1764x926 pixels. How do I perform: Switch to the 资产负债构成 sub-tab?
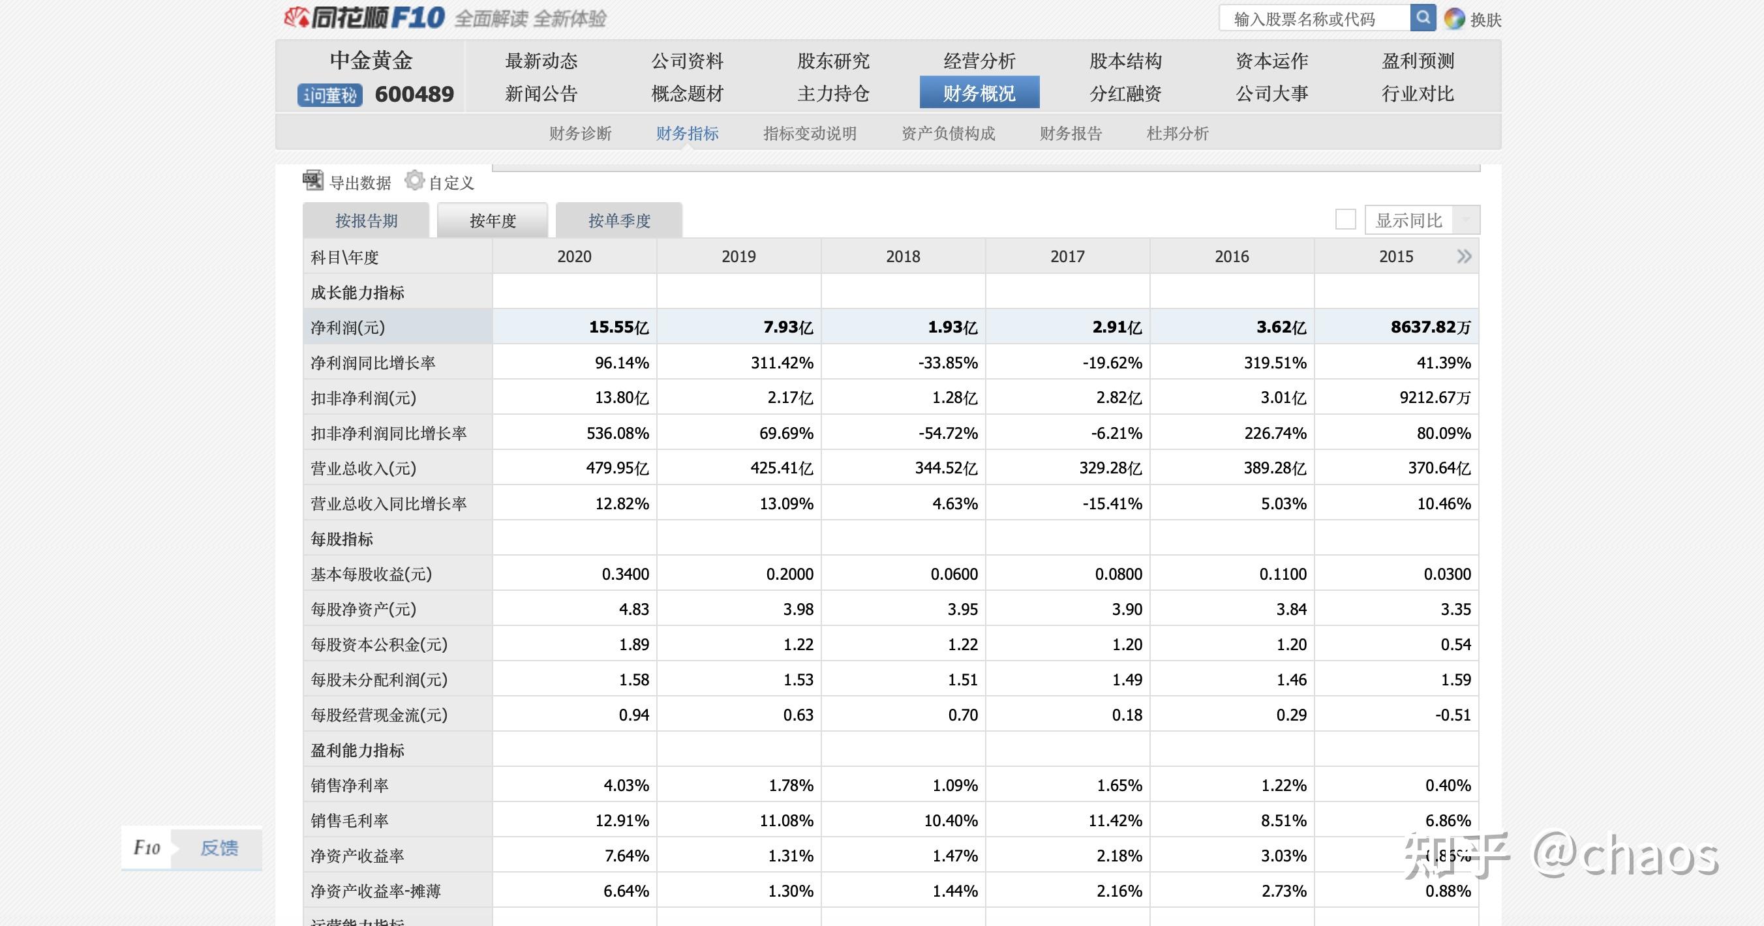[x=948, y=134]
